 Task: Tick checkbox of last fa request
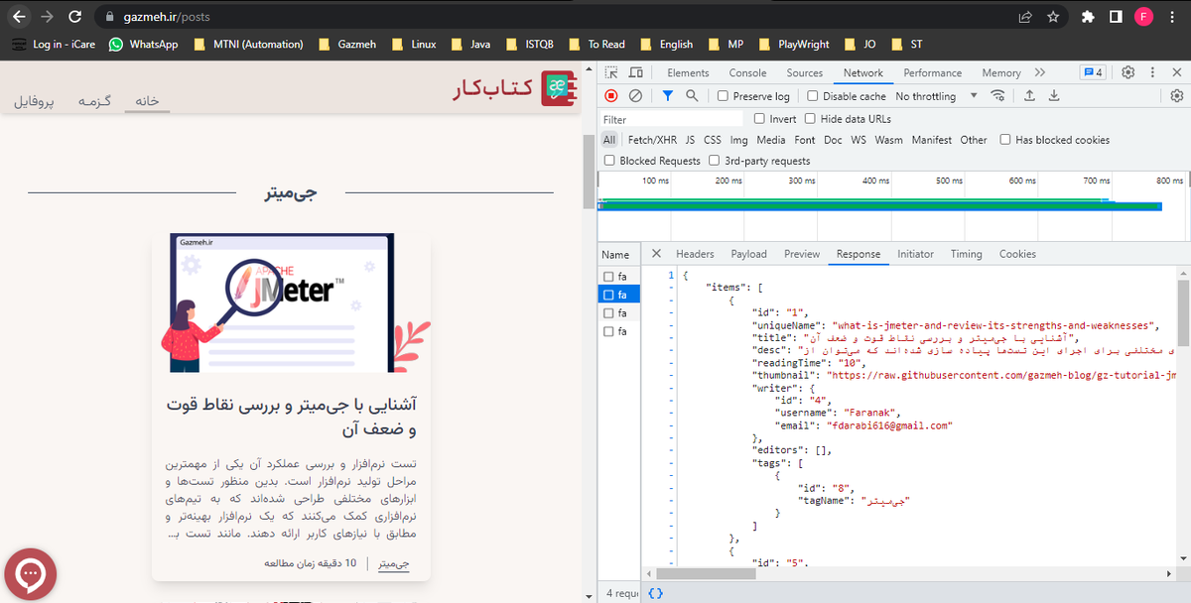click(x=609, y=331)
